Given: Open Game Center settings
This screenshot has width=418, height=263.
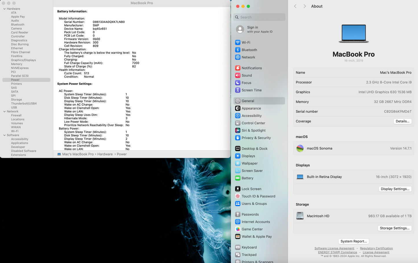Looking at the screenshot, I should [x=252, y=229].
